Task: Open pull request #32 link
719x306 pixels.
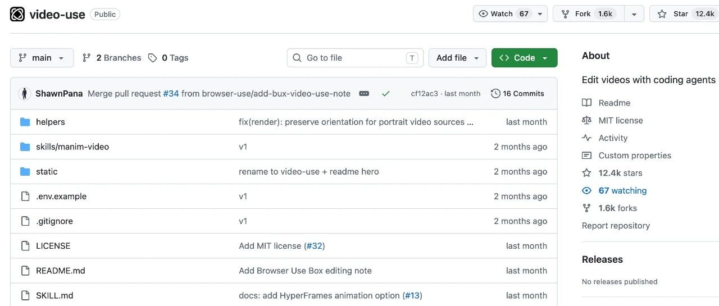Action: pyautogui.click(x=315, y=246)
